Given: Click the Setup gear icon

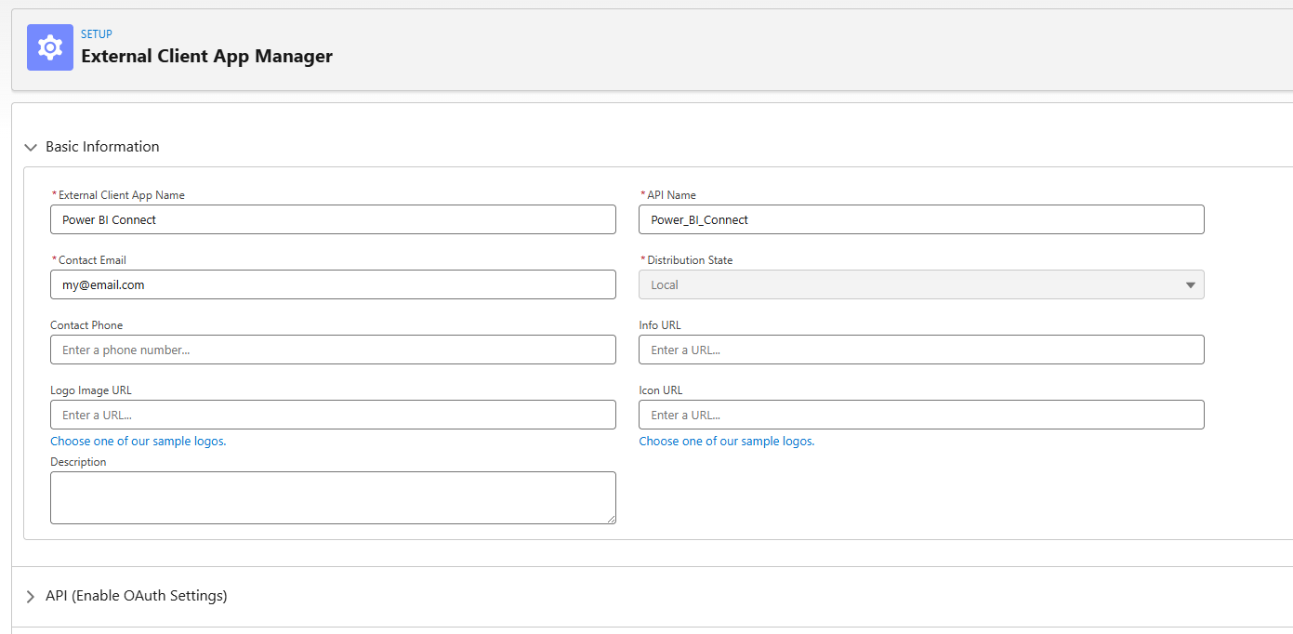Looking at the screenshot, I should pos(50,47).
